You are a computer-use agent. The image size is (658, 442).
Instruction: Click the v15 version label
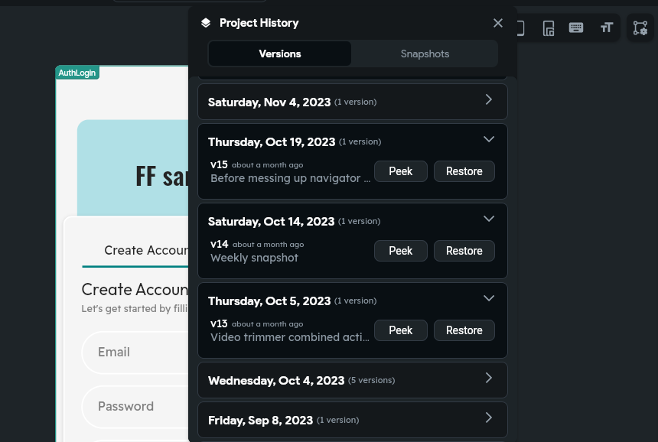click(x=219, y=164)
